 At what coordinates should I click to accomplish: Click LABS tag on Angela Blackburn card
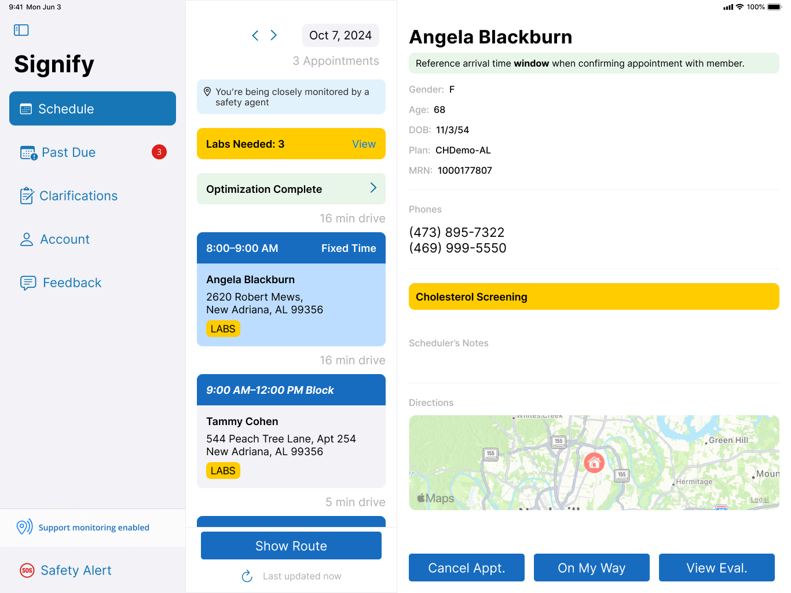tap(223, 329)
